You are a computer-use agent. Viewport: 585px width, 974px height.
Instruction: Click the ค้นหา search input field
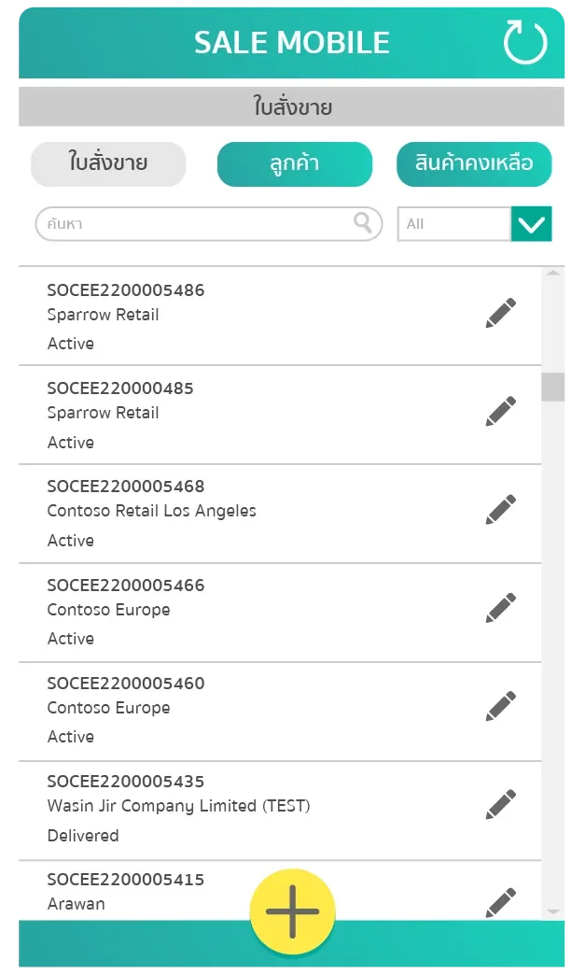coord(187,223)
